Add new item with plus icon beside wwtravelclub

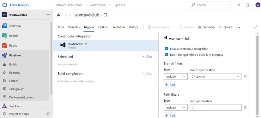click(48, 15)
